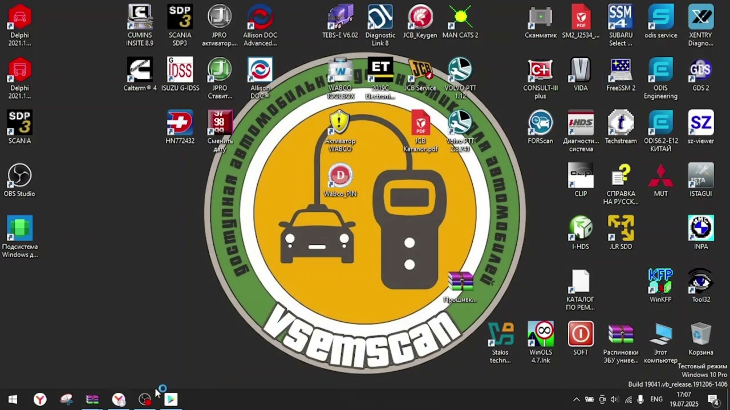Open ODIS6.2-E12 КИТАЙ shortcut
730x410 pixels.
pos(661,131)
